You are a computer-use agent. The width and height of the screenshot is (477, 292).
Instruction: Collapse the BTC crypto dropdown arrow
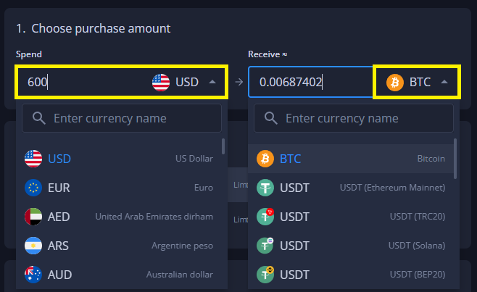(444, 82)
